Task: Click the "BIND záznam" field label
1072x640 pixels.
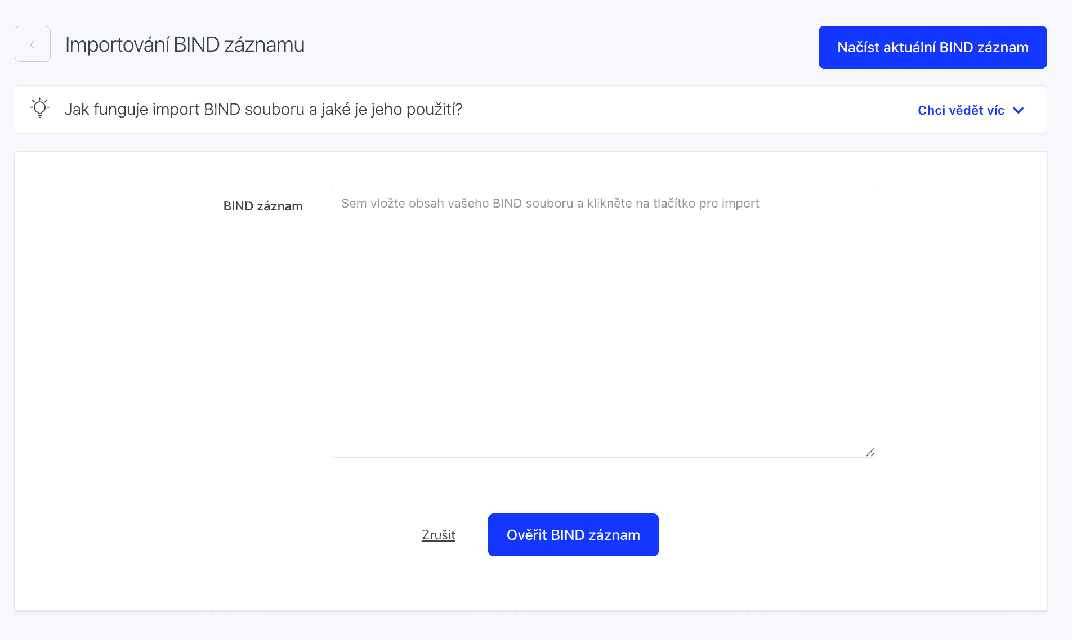Action: coord(263,206)
